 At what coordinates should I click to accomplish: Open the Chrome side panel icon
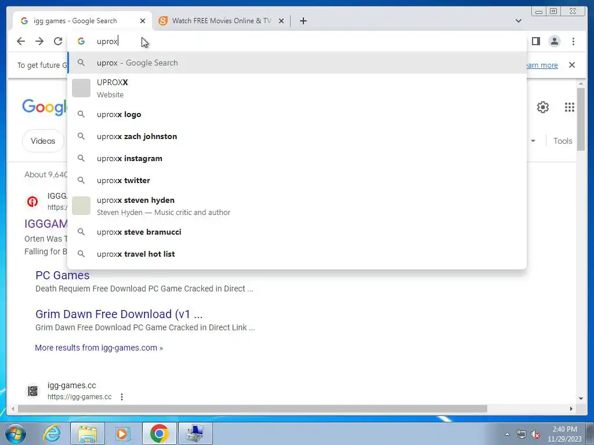pyautogui.click(x=535, y=41)
